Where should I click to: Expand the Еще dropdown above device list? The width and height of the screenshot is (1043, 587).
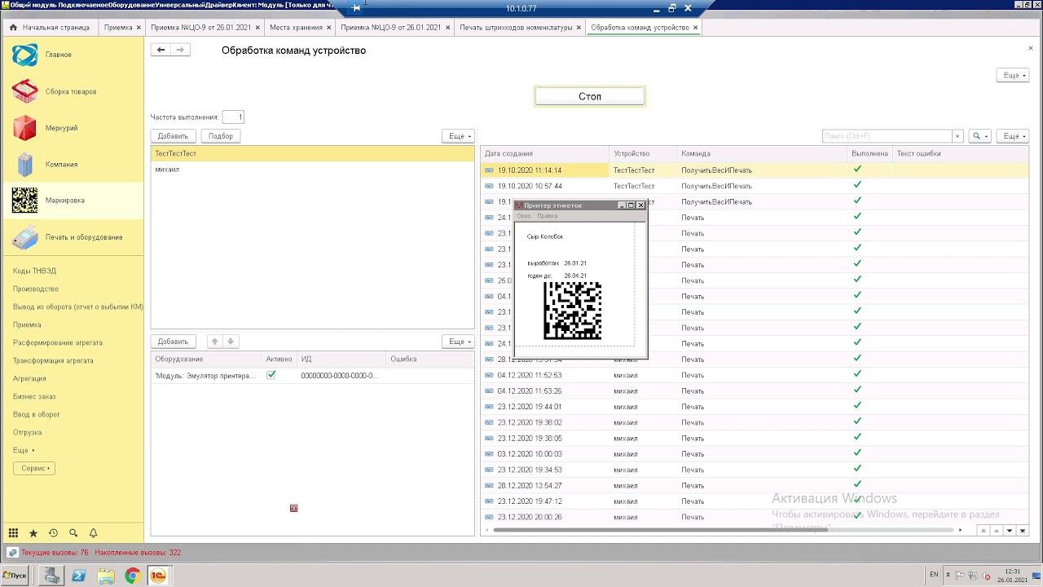pyautogui.click(x=458, y=136)
